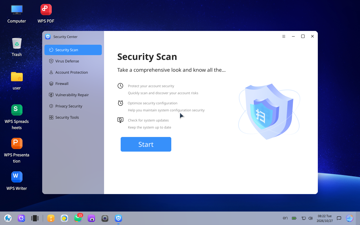Show the Security Tools section
Screen dimensions: 360x225
(x=73, y=117)
